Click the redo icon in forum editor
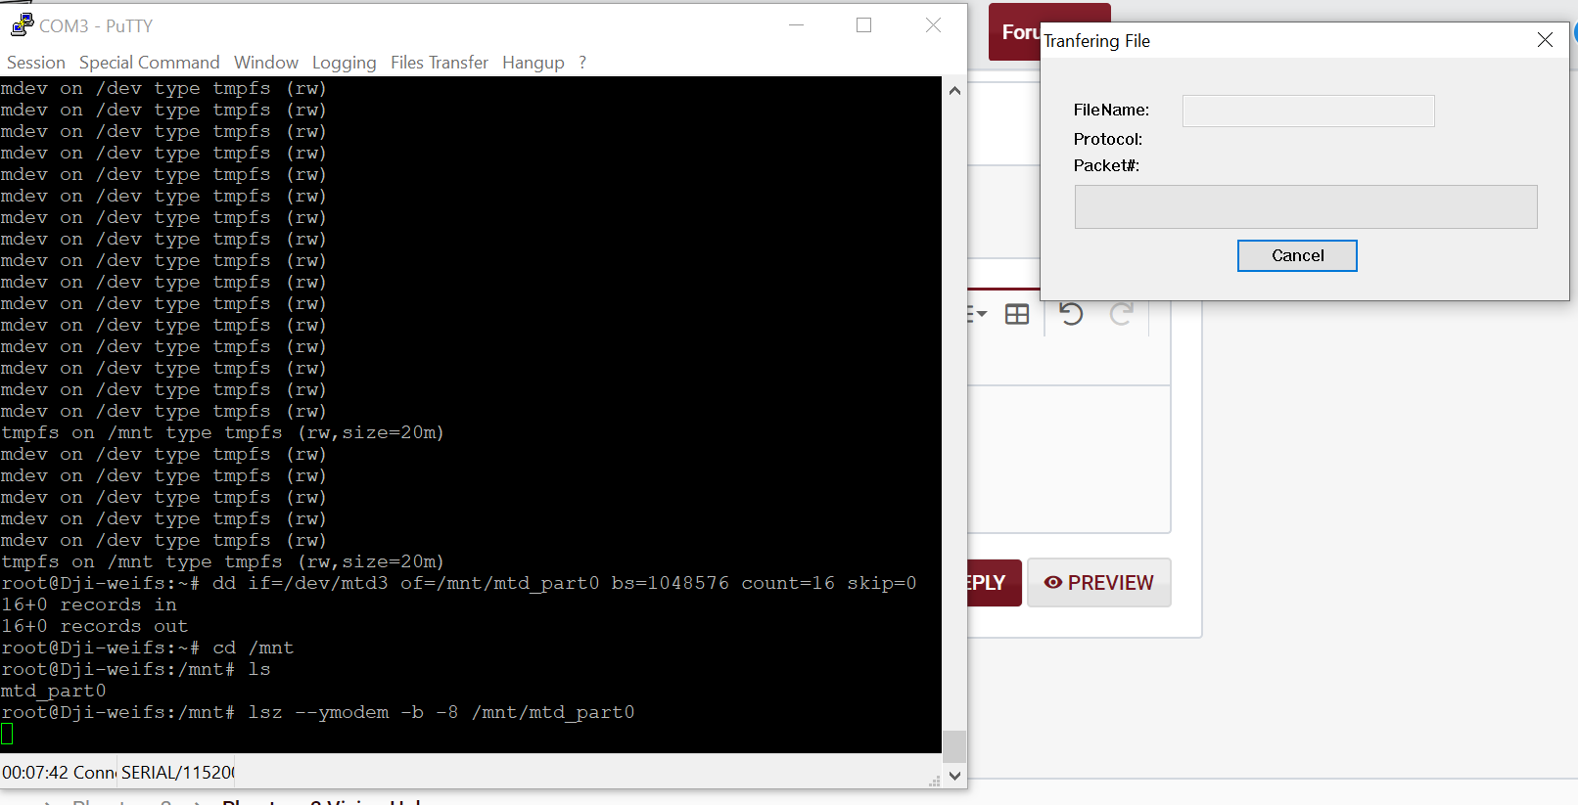The height and width of the screenshot is (805, 1578). [1122, 314]
